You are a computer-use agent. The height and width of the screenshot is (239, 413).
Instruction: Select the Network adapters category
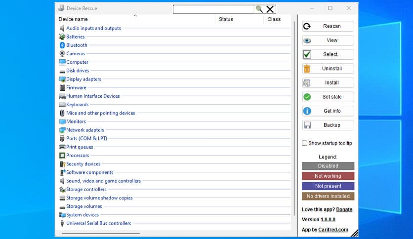(x=85, y=130)
